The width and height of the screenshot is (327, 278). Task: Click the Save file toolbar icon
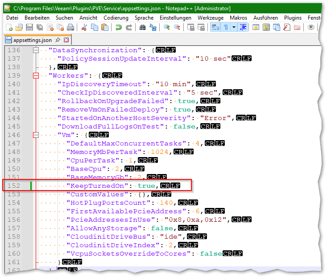29,28
